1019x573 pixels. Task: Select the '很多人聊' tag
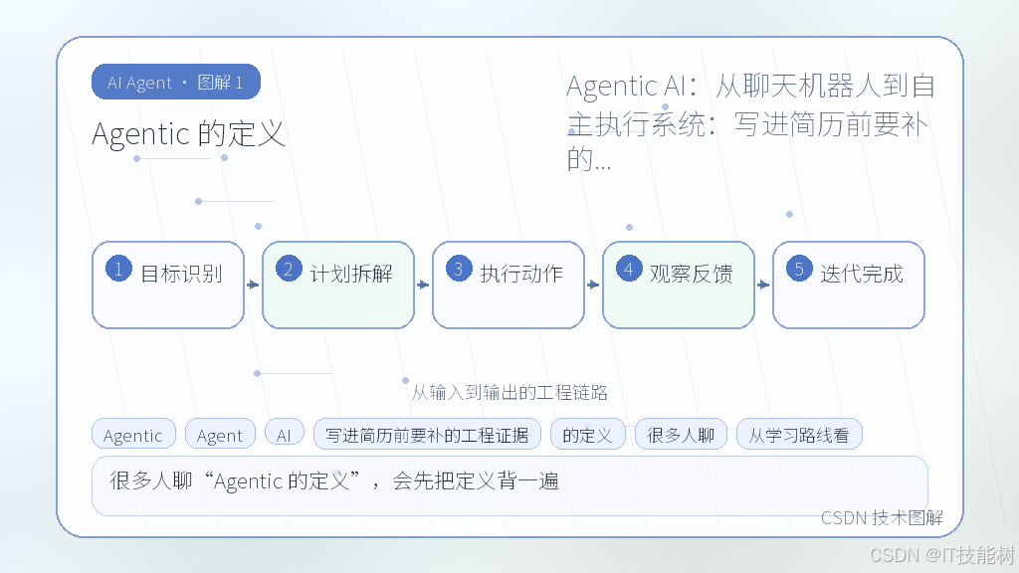tap(681, 434)
